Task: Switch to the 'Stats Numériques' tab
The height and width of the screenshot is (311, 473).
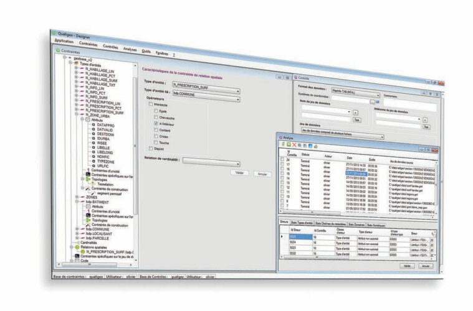Action: [x=376, y=225]
